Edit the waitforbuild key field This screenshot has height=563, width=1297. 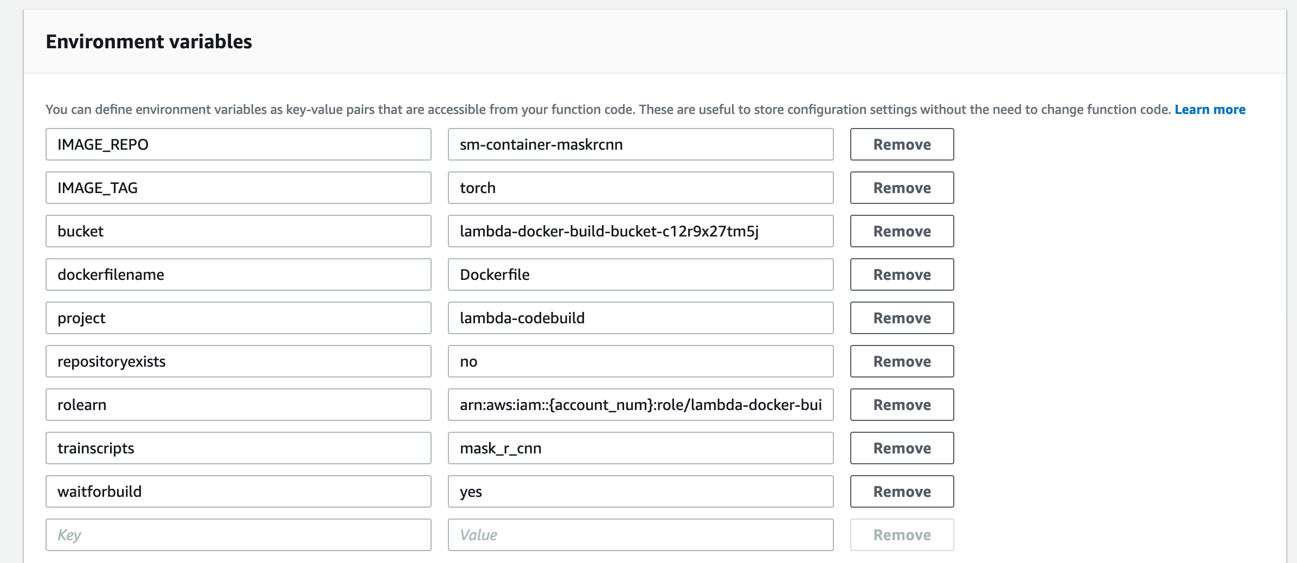coord(239,491)
